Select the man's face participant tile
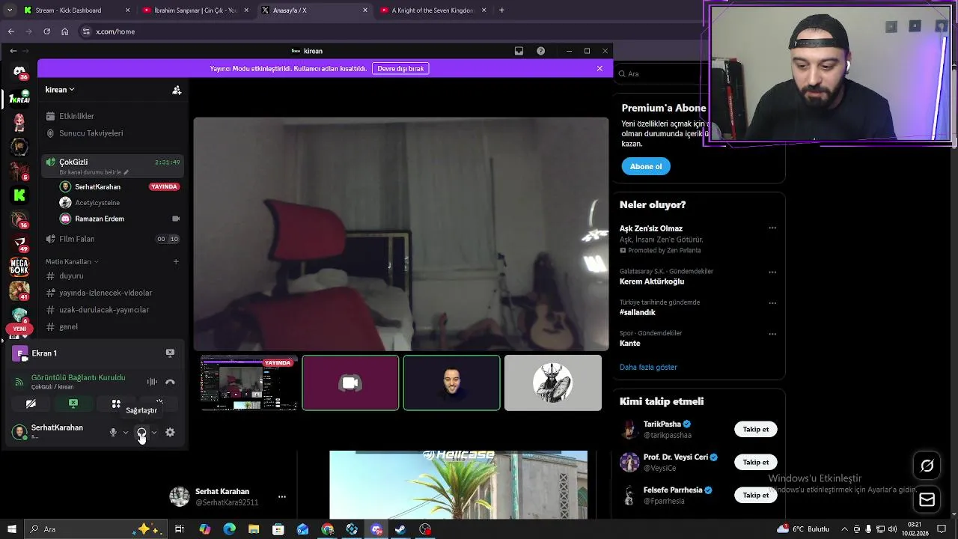Image resolution: width=958 pixels, height=539 pixels. pos(451,383)
